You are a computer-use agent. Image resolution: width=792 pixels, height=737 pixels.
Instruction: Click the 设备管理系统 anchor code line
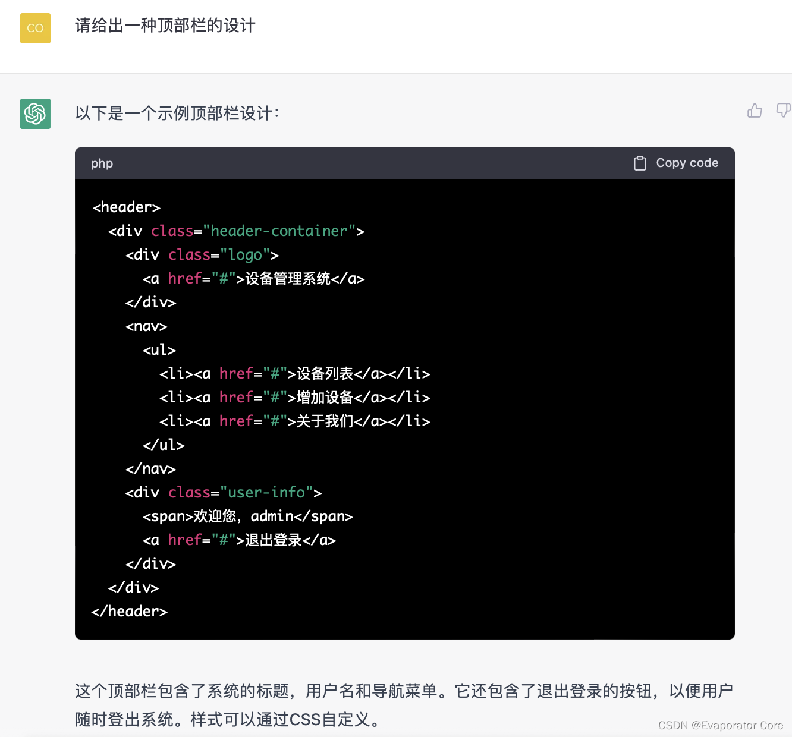point(253,279)
